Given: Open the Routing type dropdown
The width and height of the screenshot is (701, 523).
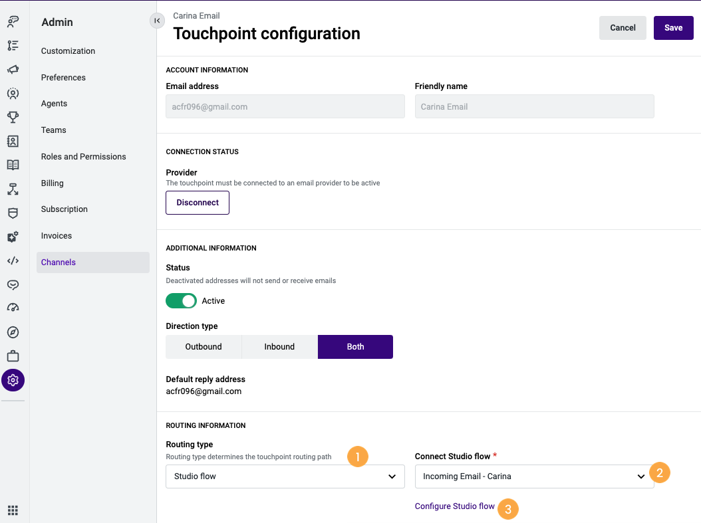Looking at the screenshot, I should [x=285, y=476].
